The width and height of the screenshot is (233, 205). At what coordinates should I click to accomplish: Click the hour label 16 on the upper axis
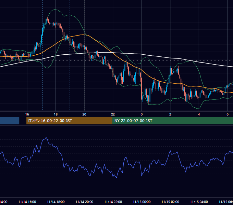pyautogui.click(x=27, y=114)
